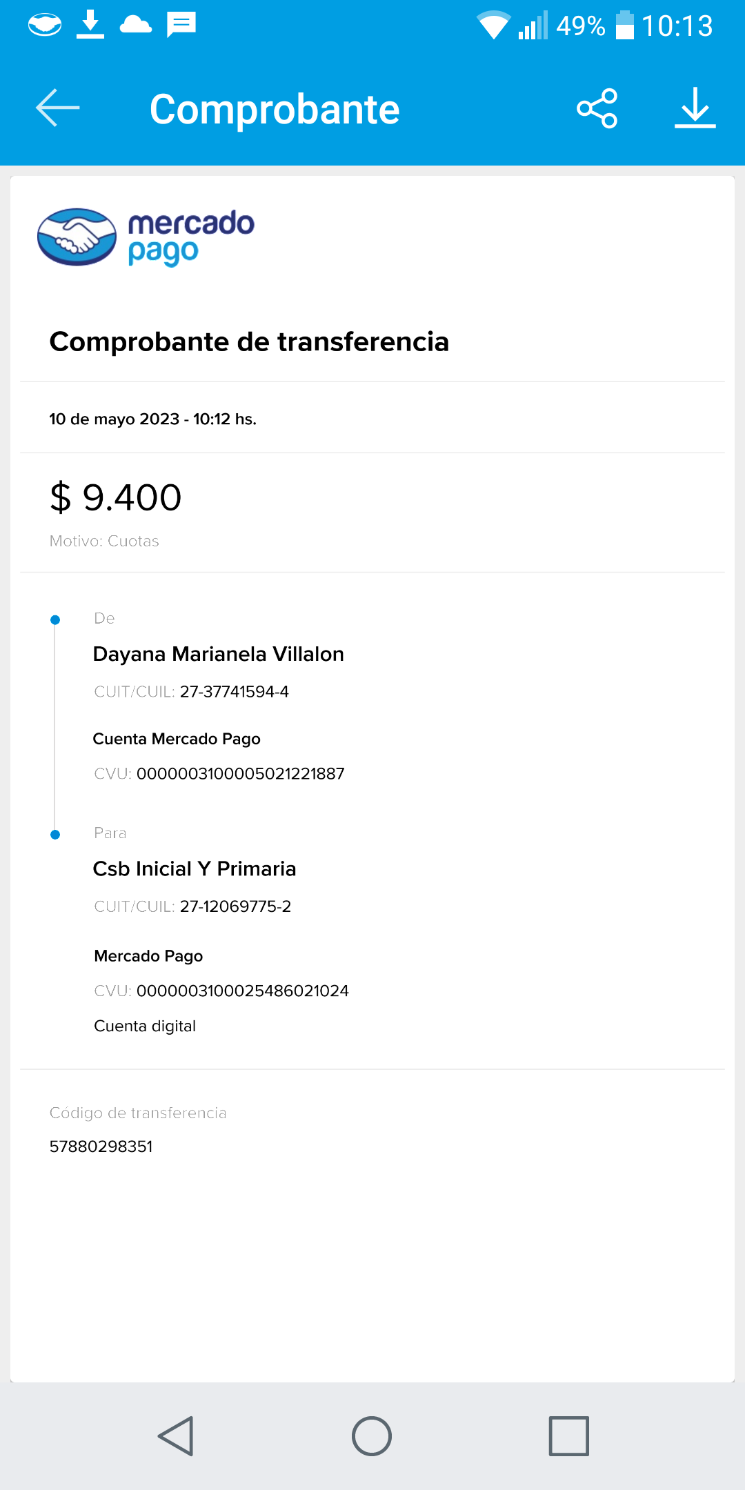Tap the back arrow in header
Image resolution: width=745 pixels, height=1490 pixels.
point(58,108)
